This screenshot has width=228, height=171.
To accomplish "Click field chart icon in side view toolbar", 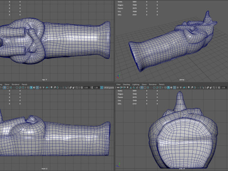I will point(154,87).
